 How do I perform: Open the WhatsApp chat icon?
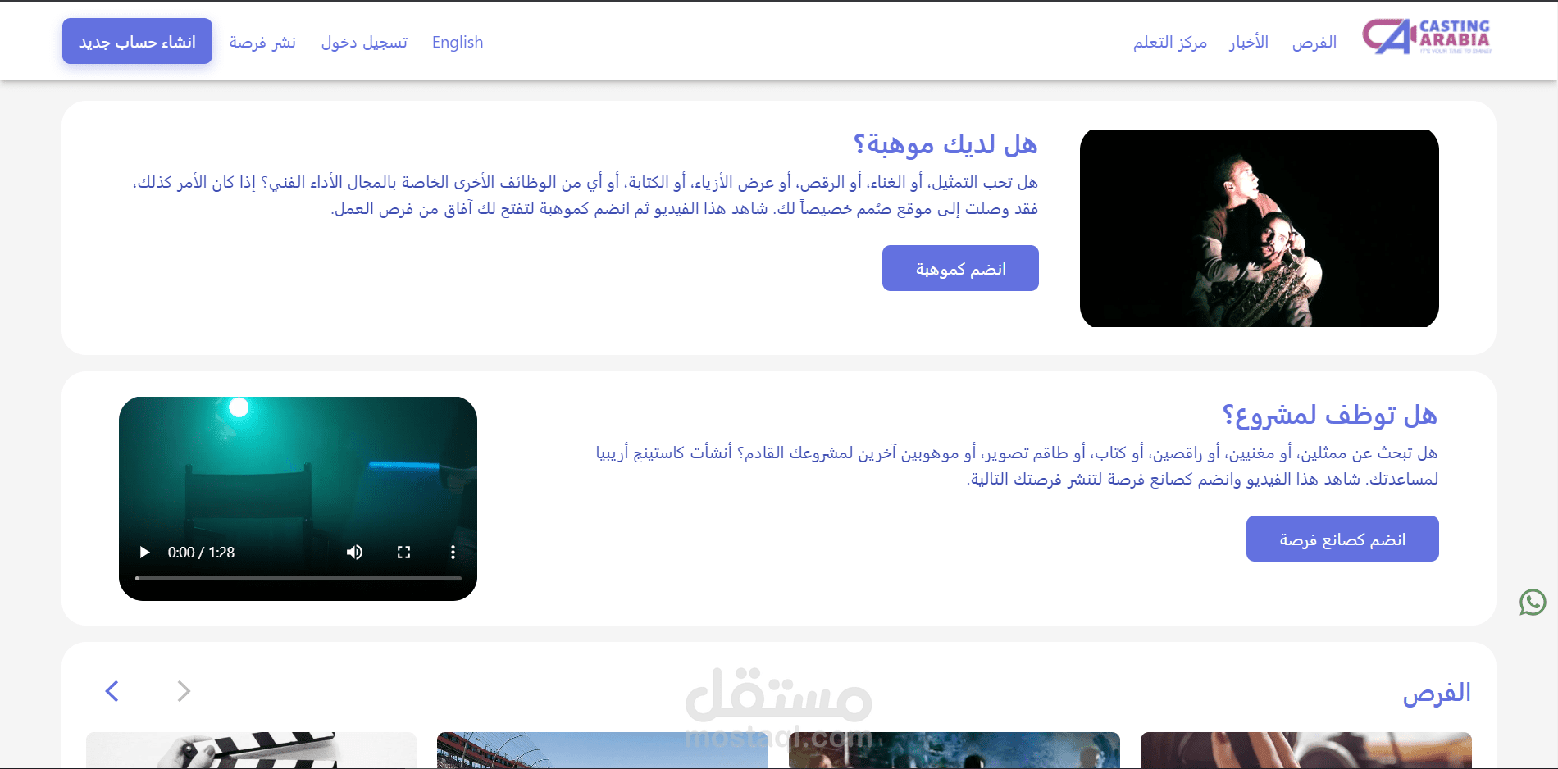pos(1533,603)
